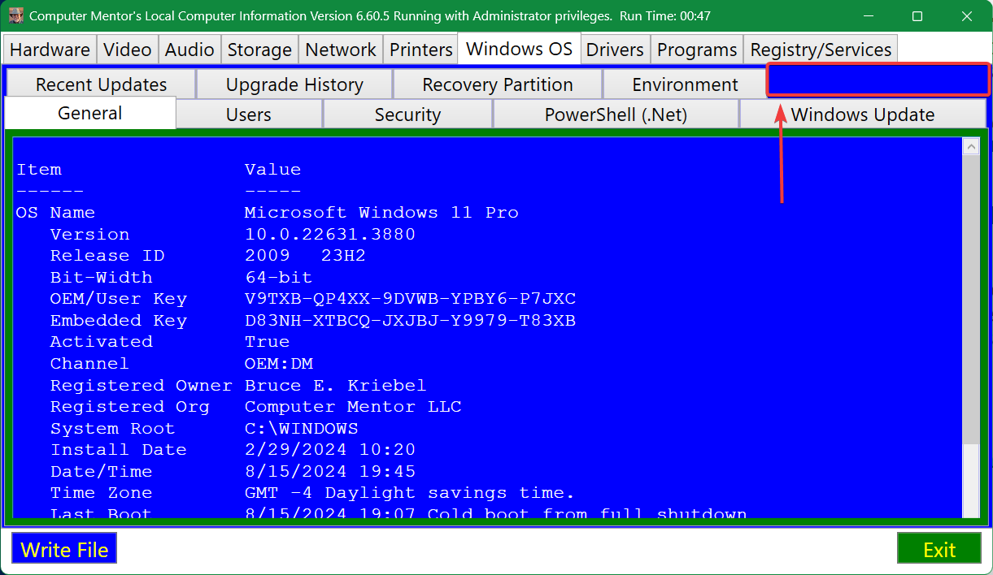Open the Environment sub-tab
This screenshot has width=993, height=575.
click(x=685, y=84)
